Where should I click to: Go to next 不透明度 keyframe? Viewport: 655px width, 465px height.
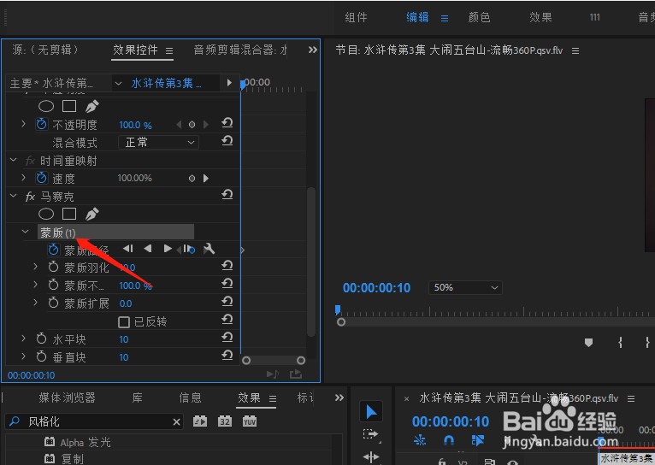[x=205, y=125]
